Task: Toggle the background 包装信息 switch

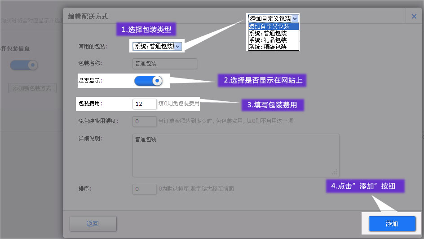Action: (24, 65)
